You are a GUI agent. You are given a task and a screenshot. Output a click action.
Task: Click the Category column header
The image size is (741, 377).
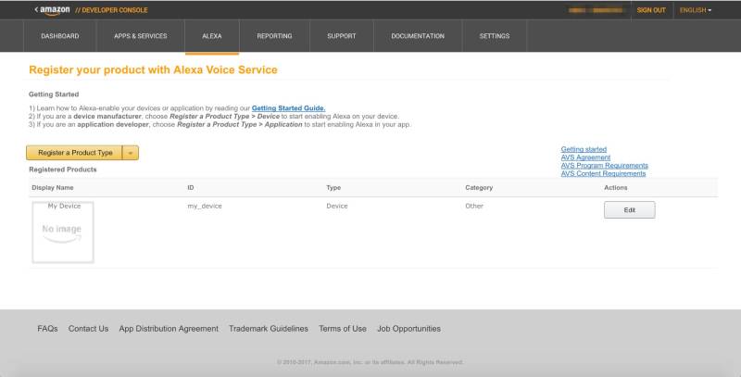tap(479, 187)
